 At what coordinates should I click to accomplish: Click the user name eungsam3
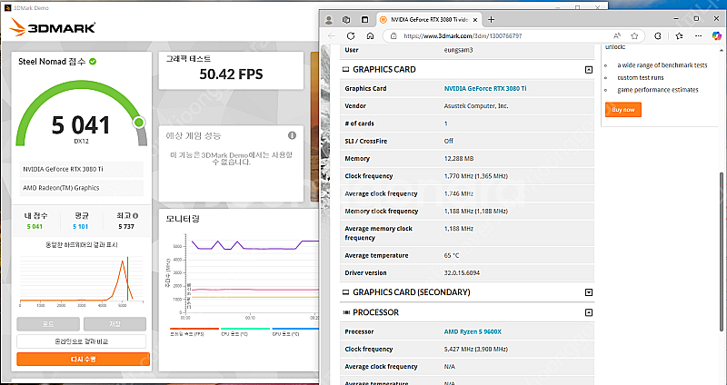click(458, 50)
